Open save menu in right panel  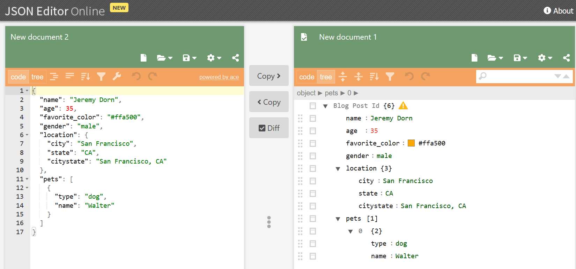[520, 58]
